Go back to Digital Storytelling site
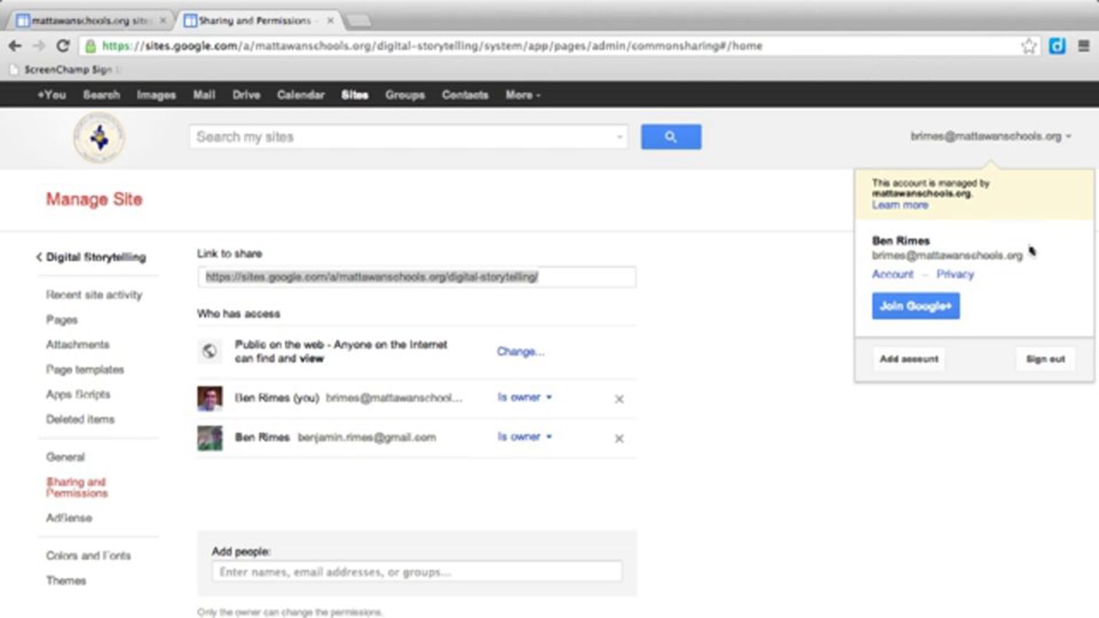 click(92, 257)
